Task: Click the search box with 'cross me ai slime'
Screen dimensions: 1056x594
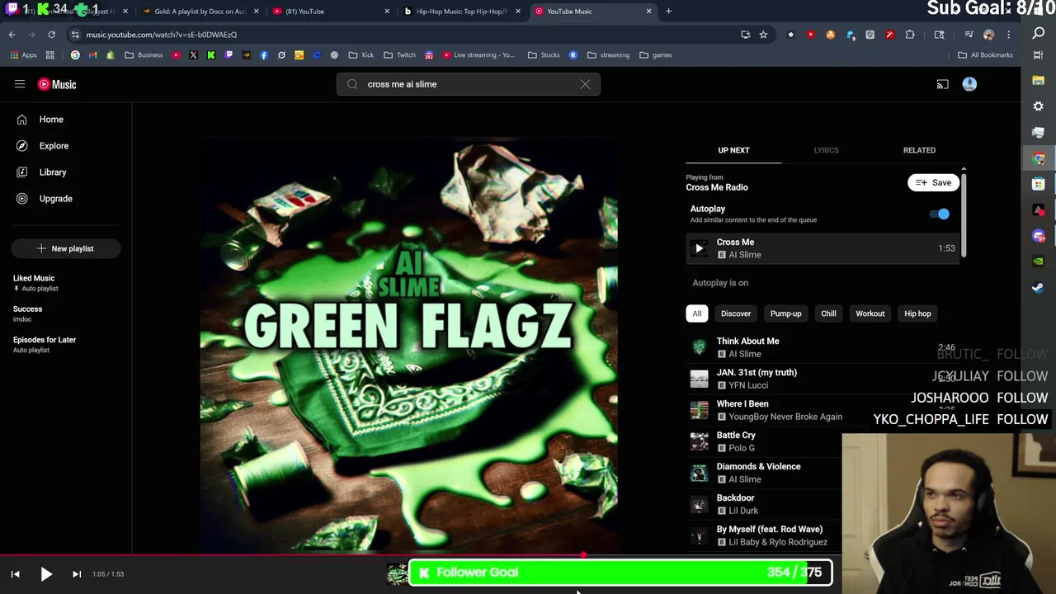Action: 468,84
